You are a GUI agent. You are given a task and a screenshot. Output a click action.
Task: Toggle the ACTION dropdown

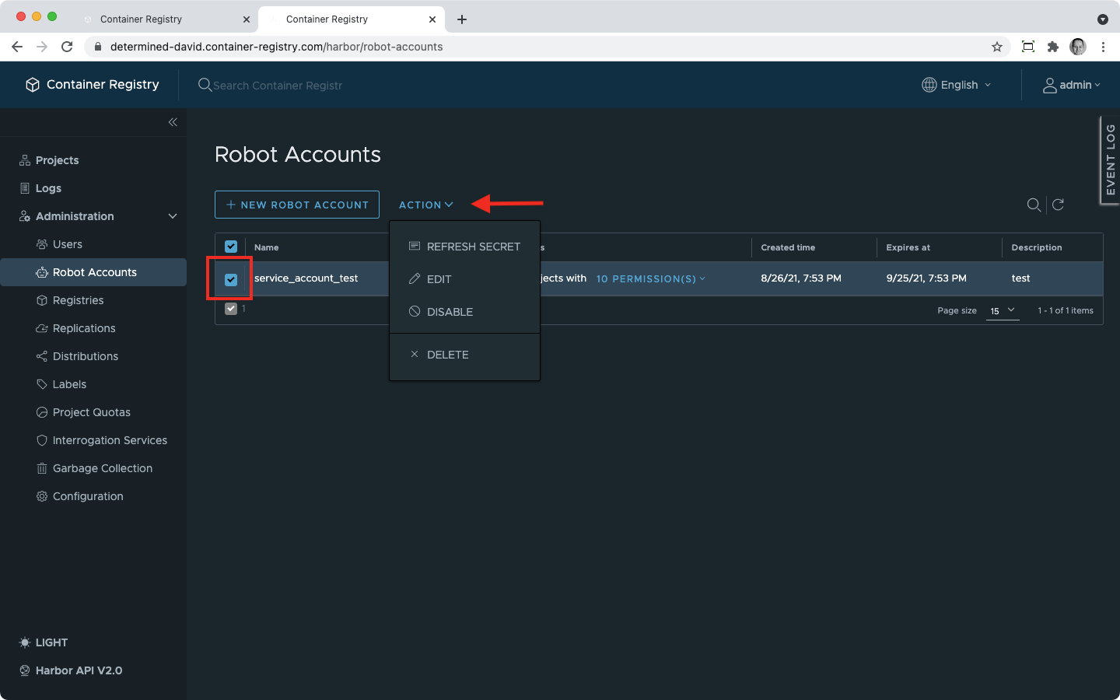[x=425, y=205]
